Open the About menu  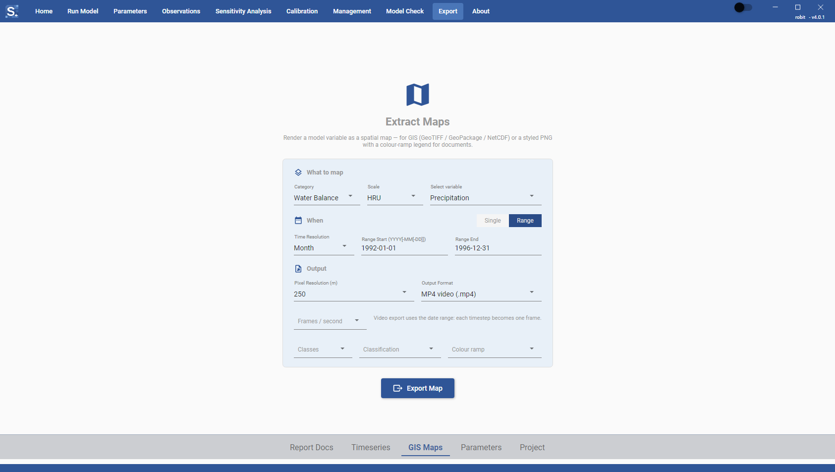point(481,11)
